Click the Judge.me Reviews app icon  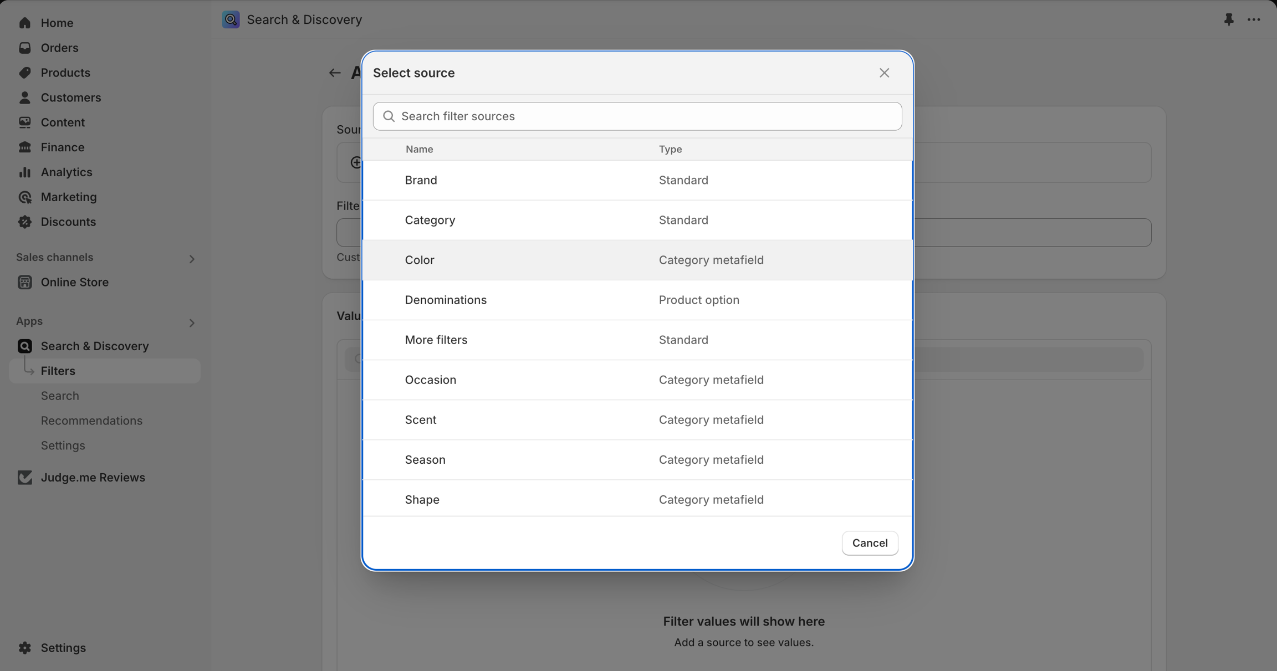click(x=24, y=477)
